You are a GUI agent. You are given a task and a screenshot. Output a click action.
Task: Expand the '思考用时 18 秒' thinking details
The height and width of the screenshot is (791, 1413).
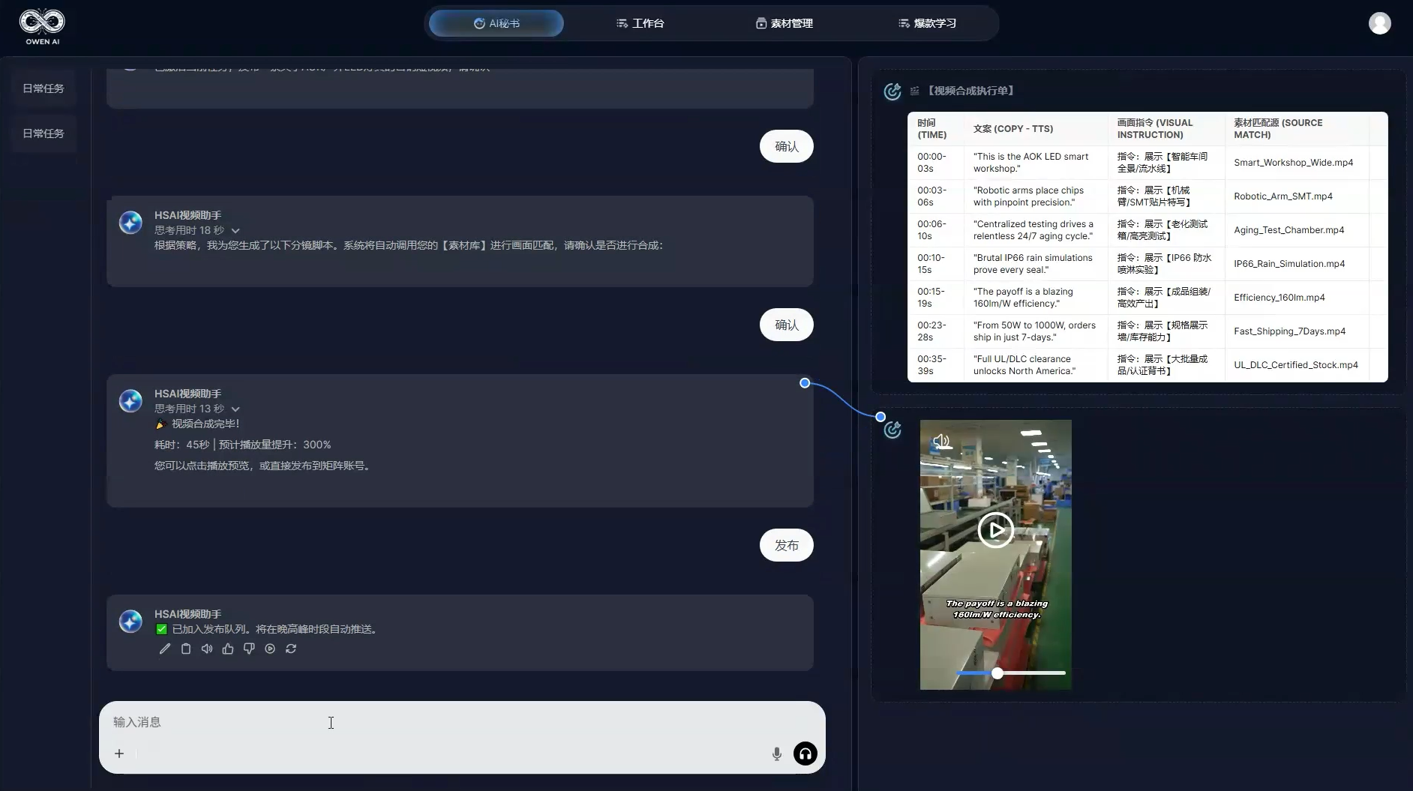(235, 231)
